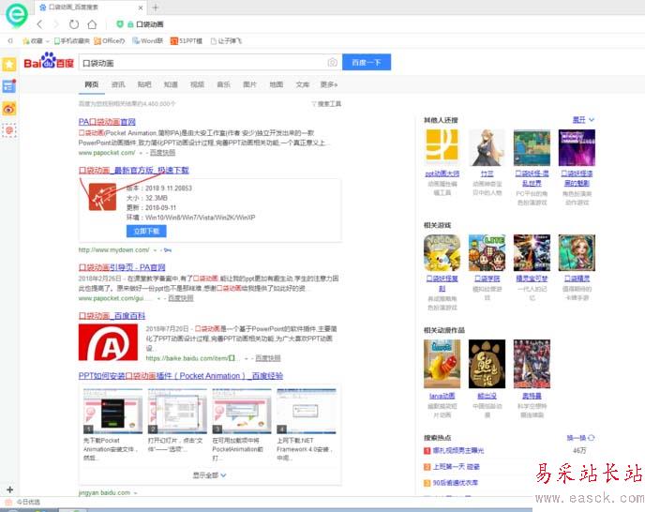This screenshot has width=645, height=512.
Task: Expand the 更多 tab menu
Action: [329, 84]
